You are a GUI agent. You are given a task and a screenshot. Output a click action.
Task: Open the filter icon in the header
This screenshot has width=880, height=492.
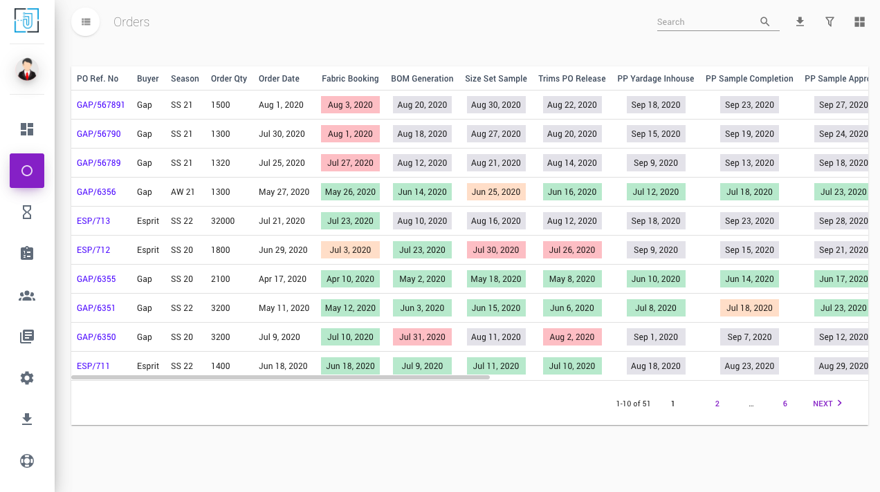(829, 22)
